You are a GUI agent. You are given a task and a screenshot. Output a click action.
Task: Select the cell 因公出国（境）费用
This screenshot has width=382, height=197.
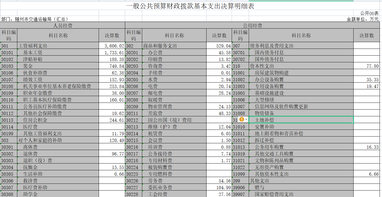[174, 120]
